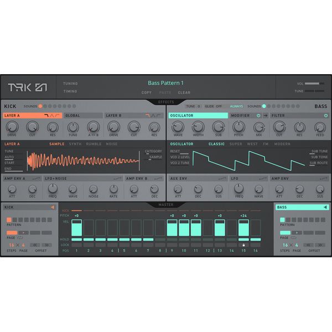Click the AUX ENV envelope shape icon

(x=222, y=179)
